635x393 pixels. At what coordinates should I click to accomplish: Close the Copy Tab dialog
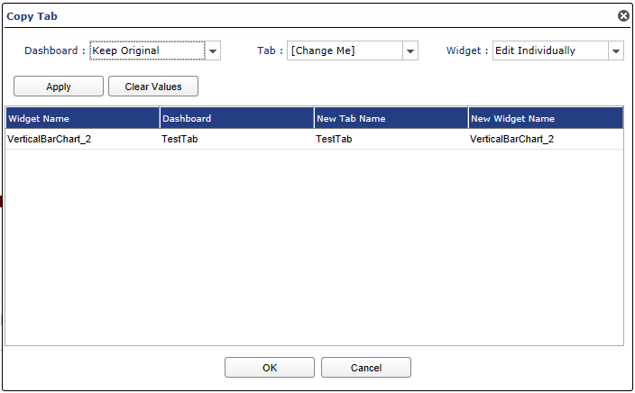coord(623,16)
